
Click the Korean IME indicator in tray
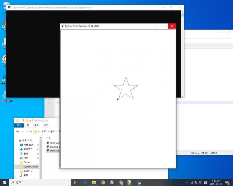[206, 182]
